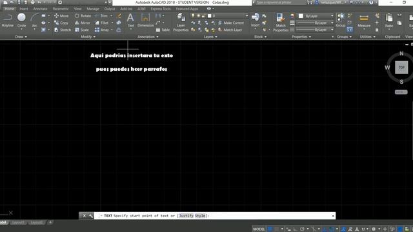Click the keyword search box
Image resolution: width=413 pixels, height=232 pixels.
pos(281,3)
